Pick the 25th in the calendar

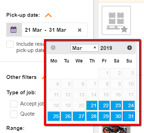[x=54, y=116]
